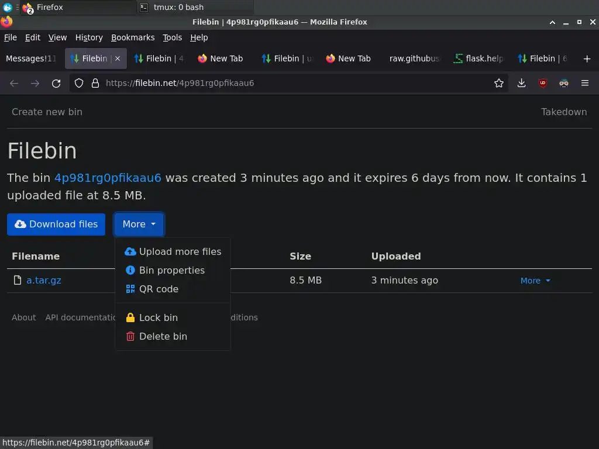This screenshot has width=599, height=449.
Task: Open the Firefox downloads panel
Action: coord(521,83)
